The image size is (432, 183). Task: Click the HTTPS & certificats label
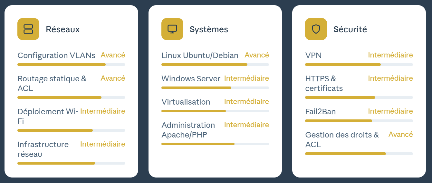(323, 83)
